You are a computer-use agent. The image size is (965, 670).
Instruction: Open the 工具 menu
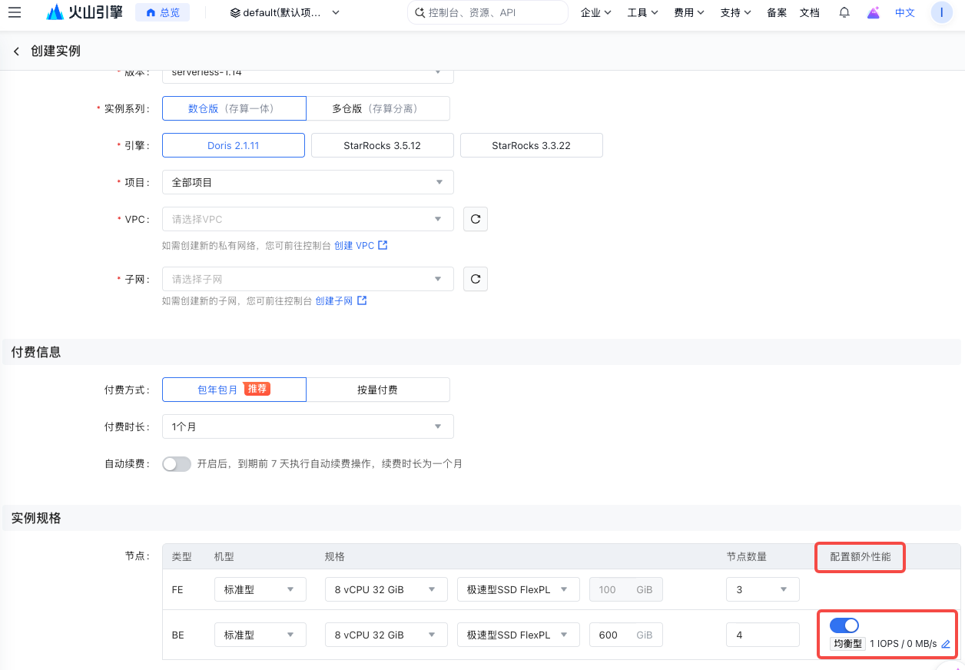643,12
